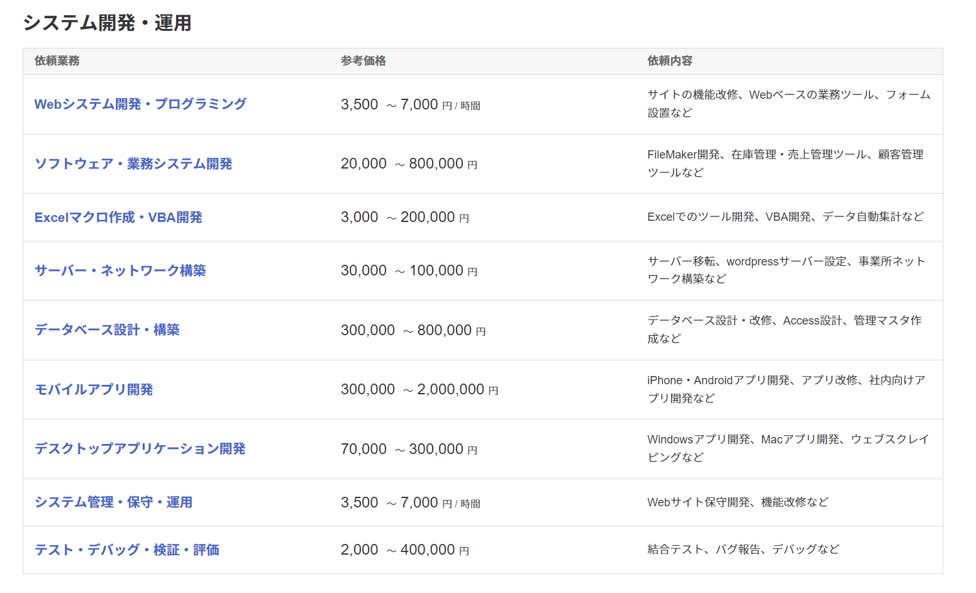Open the ソフトウェア・業務システム開発 link
The image size is (976, 593).
pos(133,164)
